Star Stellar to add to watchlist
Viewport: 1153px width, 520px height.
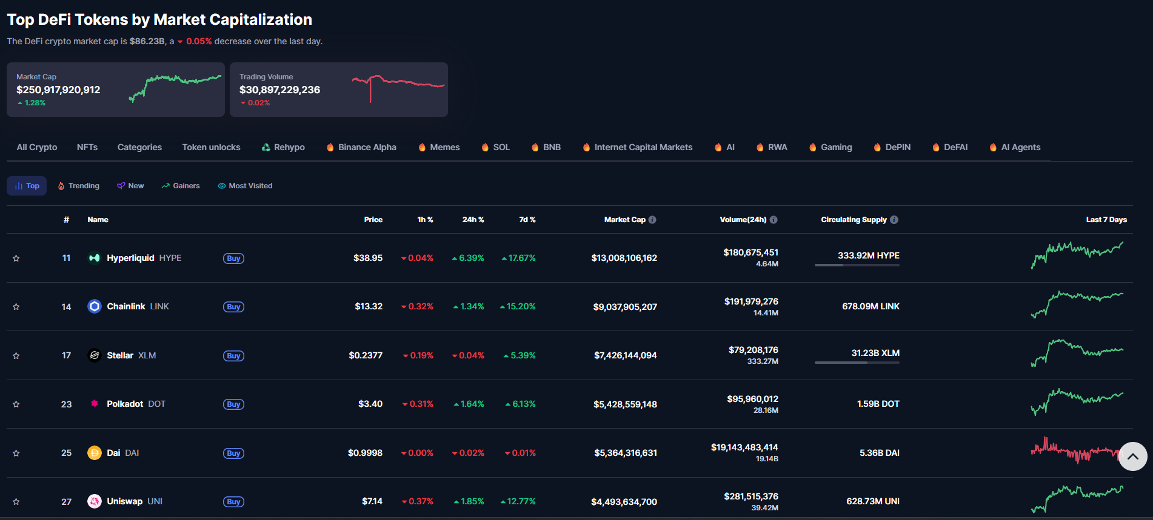16,356
